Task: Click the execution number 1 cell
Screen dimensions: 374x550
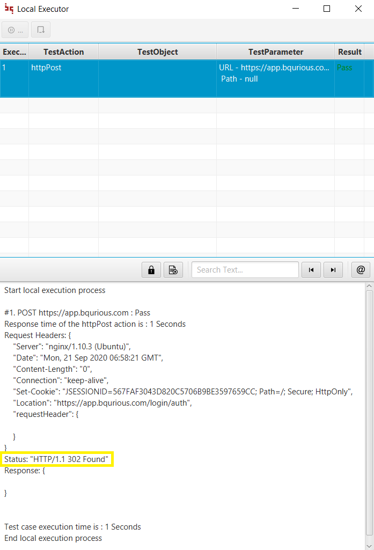Action: [x=14, y=78]
